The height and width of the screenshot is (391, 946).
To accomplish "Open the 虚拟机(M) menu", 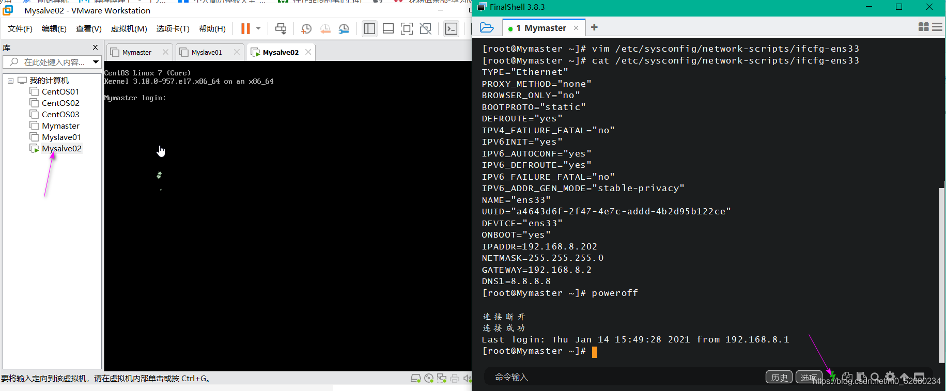I will tap(129, 28).
